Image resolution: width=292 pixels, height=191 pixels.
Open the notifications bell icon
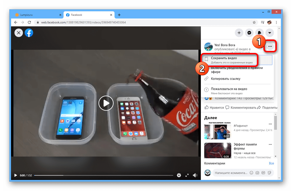(x=259, y=33)
